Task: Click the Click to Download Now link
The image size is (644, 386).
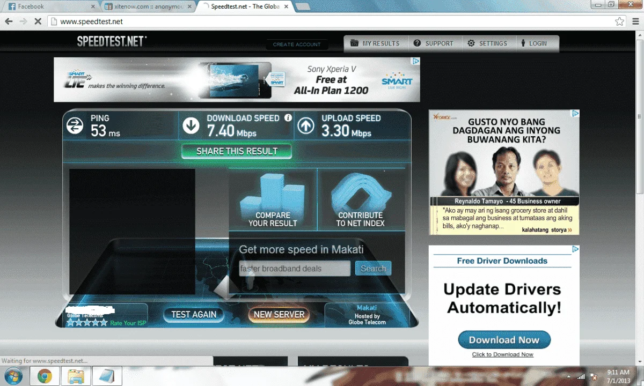Action: coord(503,354)
